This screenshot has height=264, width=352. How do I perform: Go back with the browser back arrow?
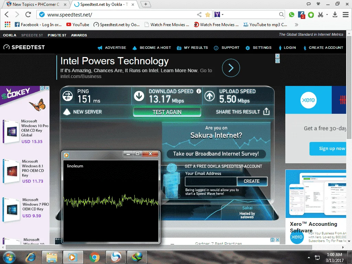tap(7, 14)
